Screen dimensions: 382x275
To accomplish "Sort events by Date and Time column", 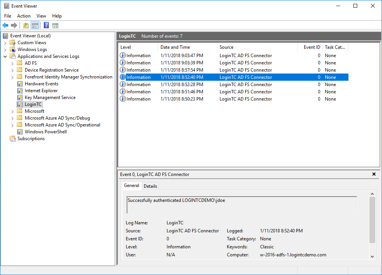I will 187,47.
